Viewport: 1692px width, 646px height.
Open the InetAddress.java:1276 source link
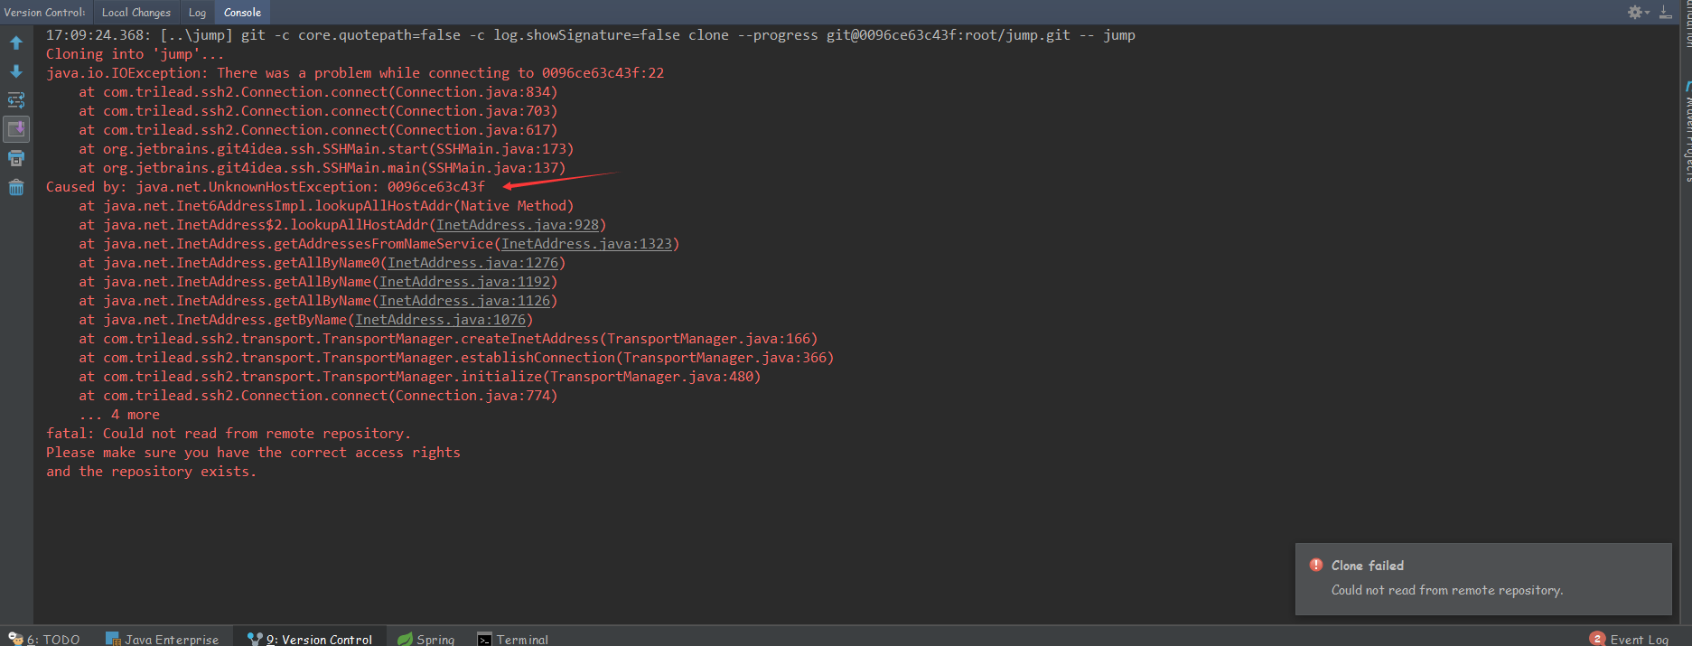click(473, 263)
